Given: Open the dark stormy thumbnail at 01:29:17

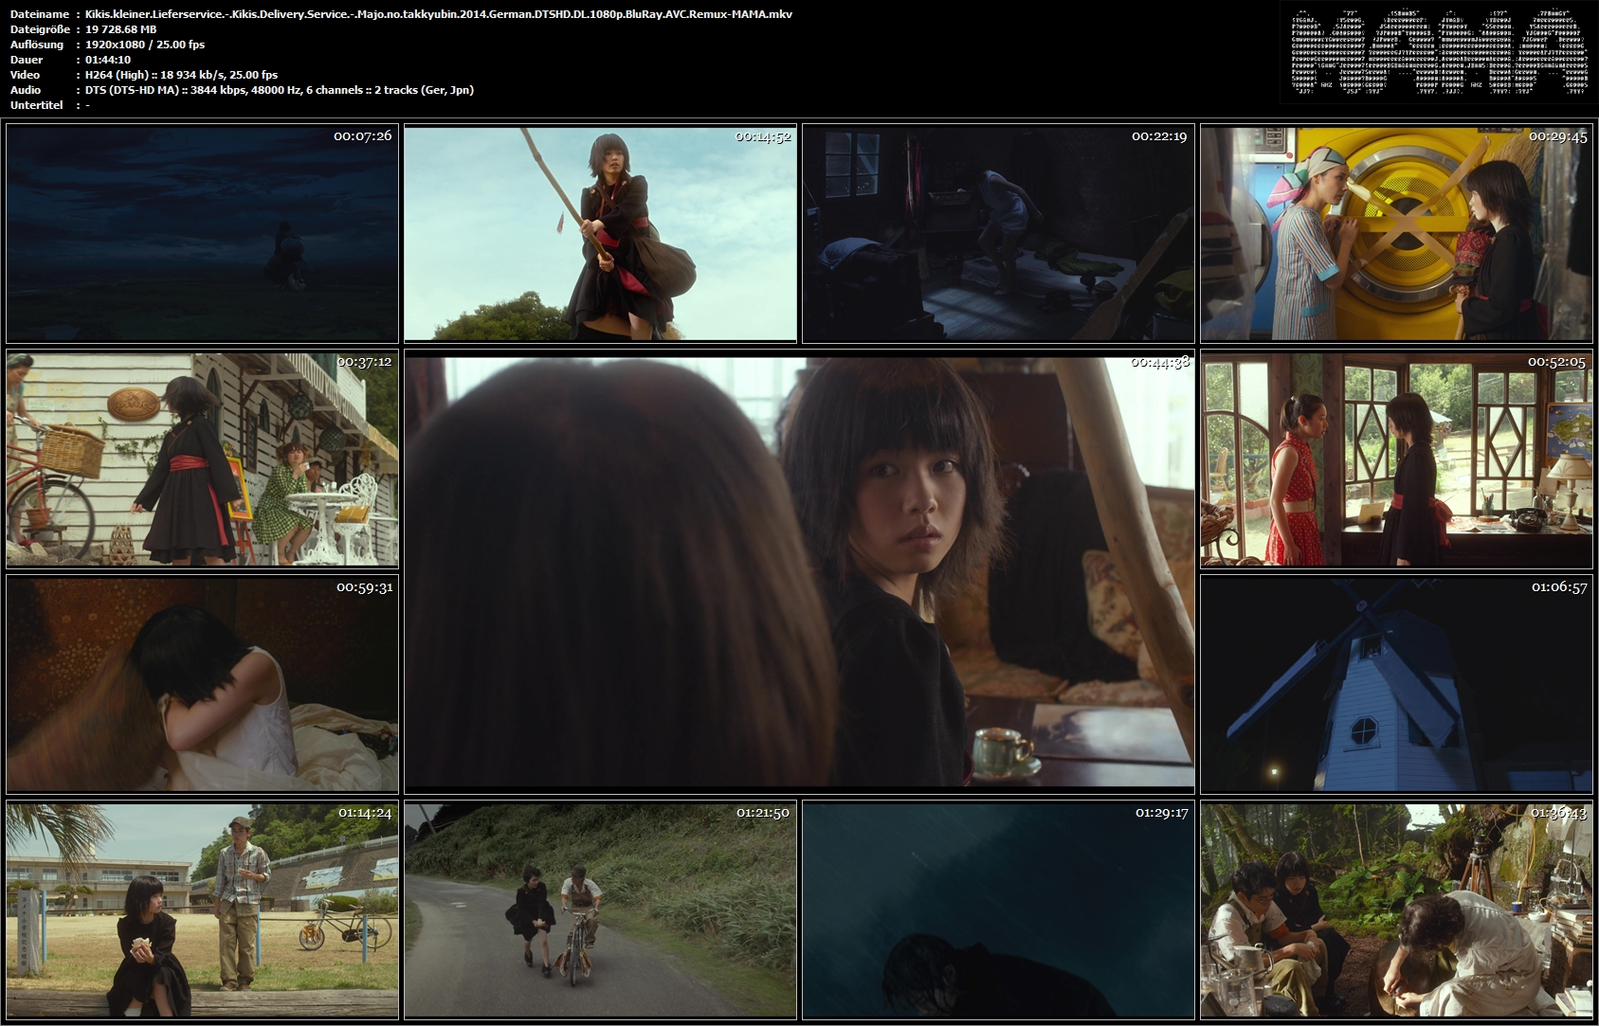Looking at the screenshot, I should 998,910.
